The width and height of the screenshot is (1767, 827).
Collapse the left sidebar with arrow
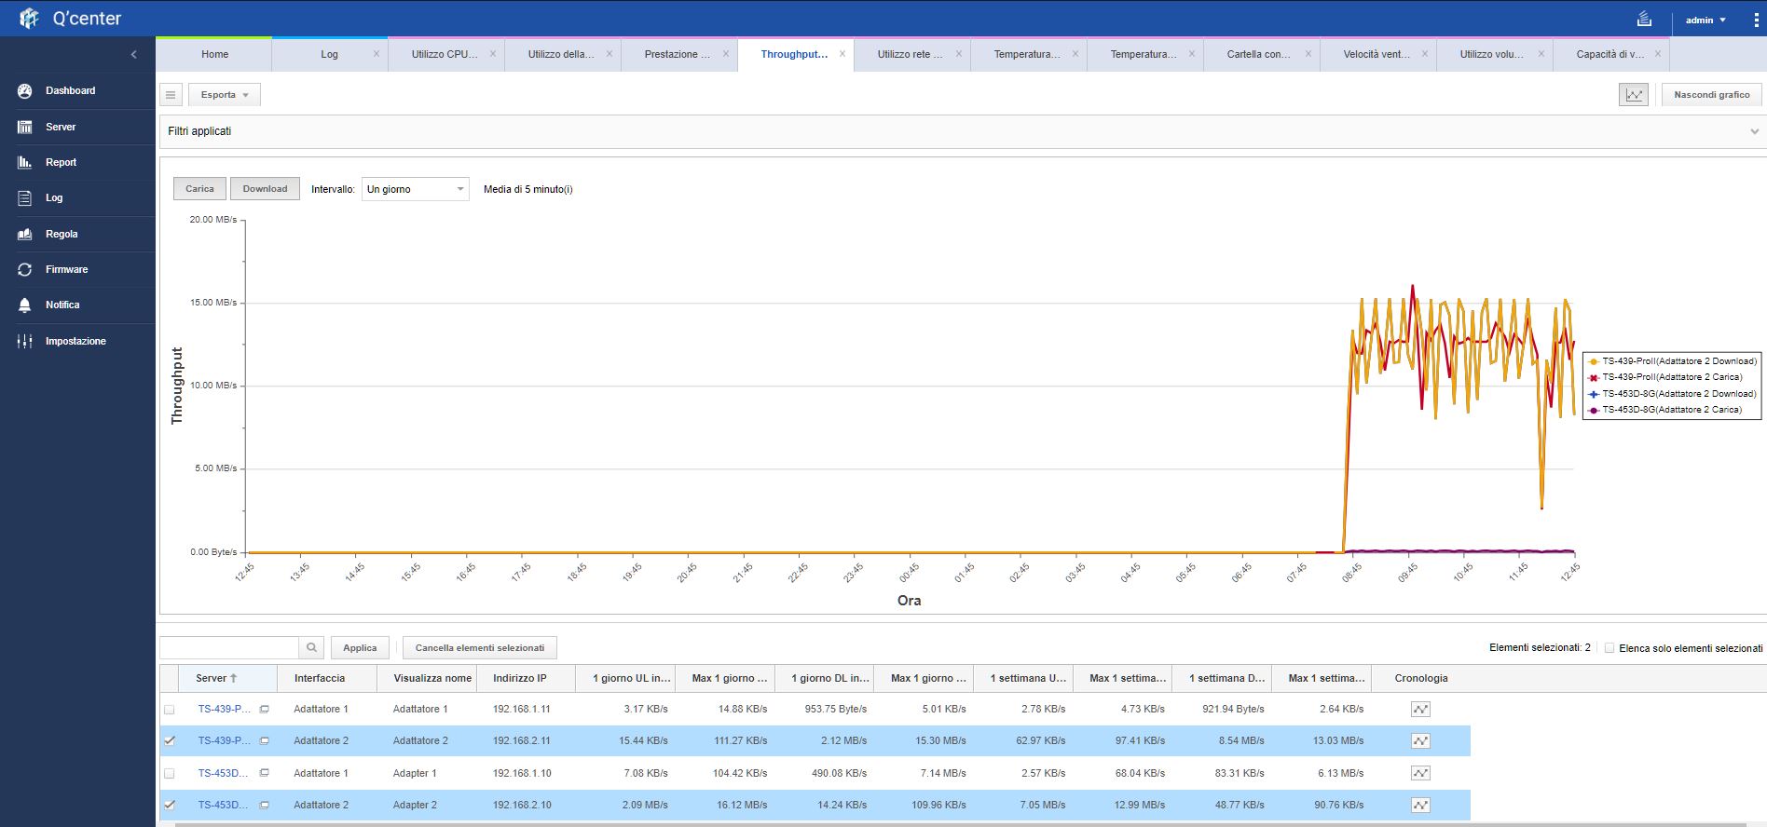[x=133, y=55]
